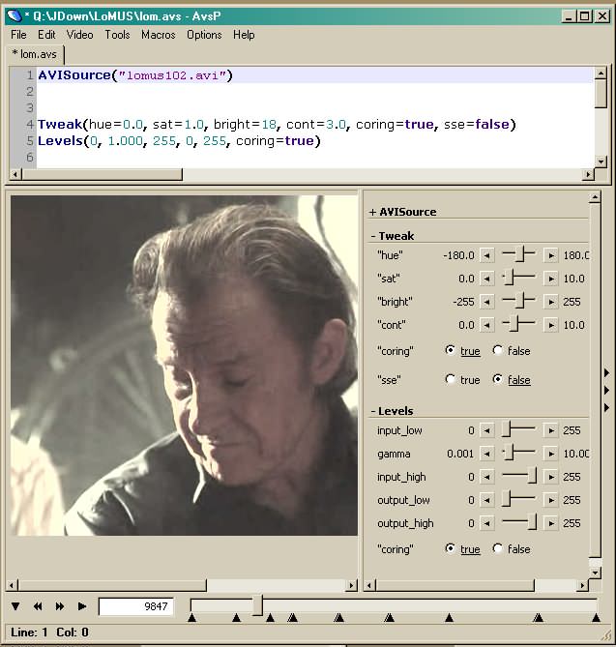Screen dimensions: 616x647
Task: Decrease input_high with left arrow
Action: (486, 477)
